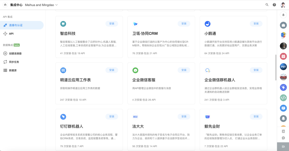The width and height of the screenshot is (289, 151).
Task: Install the 卫瓴·协同CRM connector
Action: tap(184, 24)
